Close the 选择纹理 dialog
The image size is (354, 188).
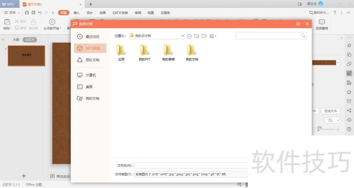(x=307, y=24)
